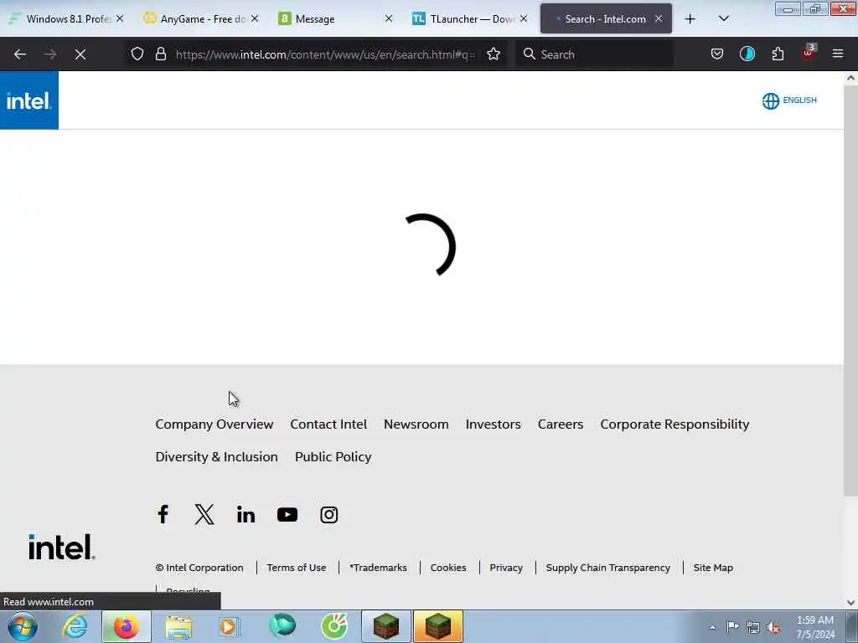Go back with the browser back arrow

coord(20,54)
